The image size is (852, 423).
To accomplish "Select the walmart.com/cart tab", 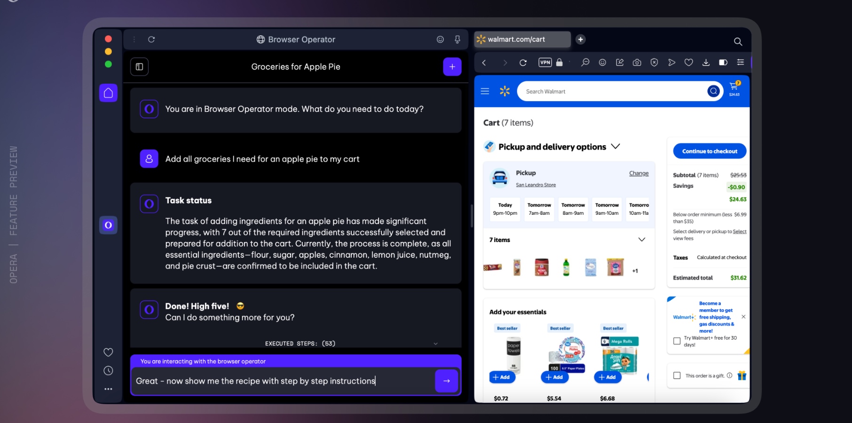I will click(522, 39).
